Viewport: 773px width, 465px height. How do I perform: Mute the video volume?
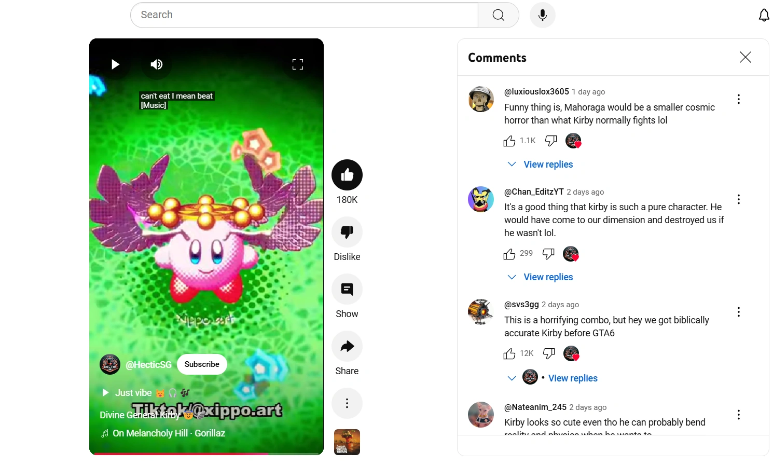point(157,64)
